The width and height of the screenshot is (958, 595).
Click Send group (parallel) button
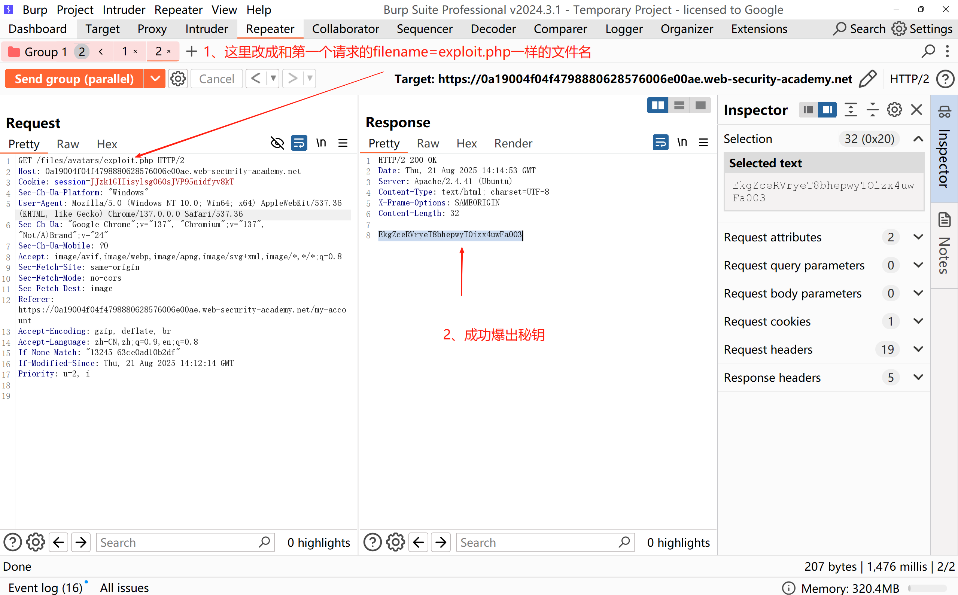coord(74,79)
